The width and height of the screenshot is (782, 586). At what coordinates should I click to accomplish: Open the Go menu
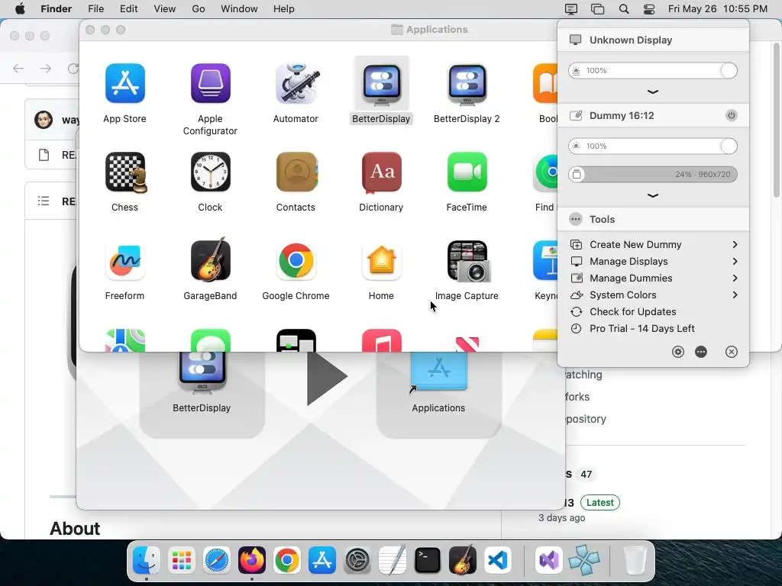pos(199,9)
